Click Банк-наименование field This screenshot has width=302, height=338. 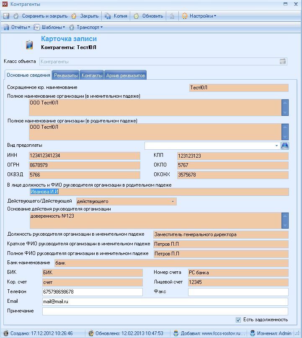coord(171,263)
